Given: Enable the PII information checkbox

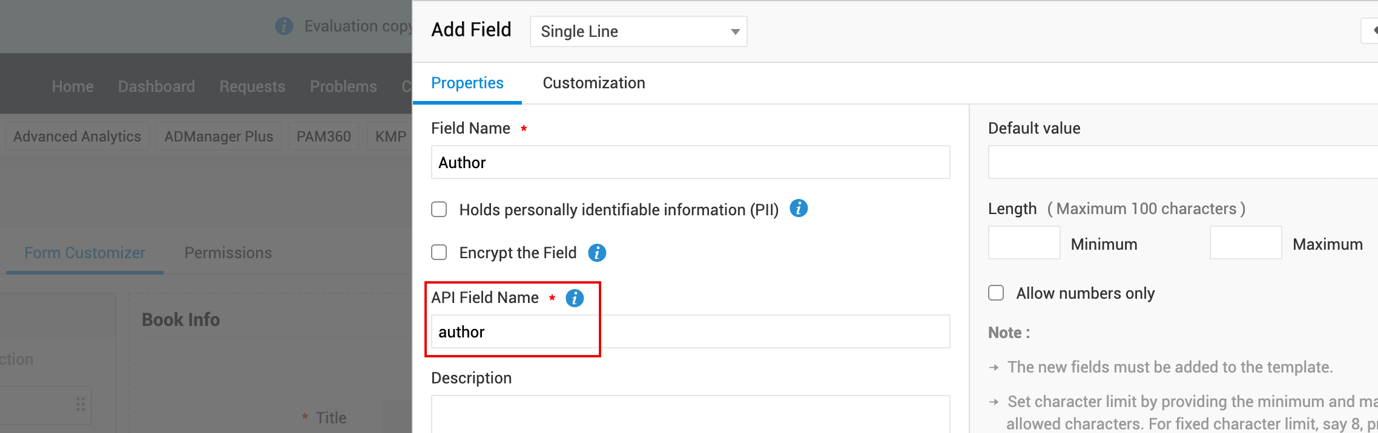Looking at the screenshot, I should [439, 209].
